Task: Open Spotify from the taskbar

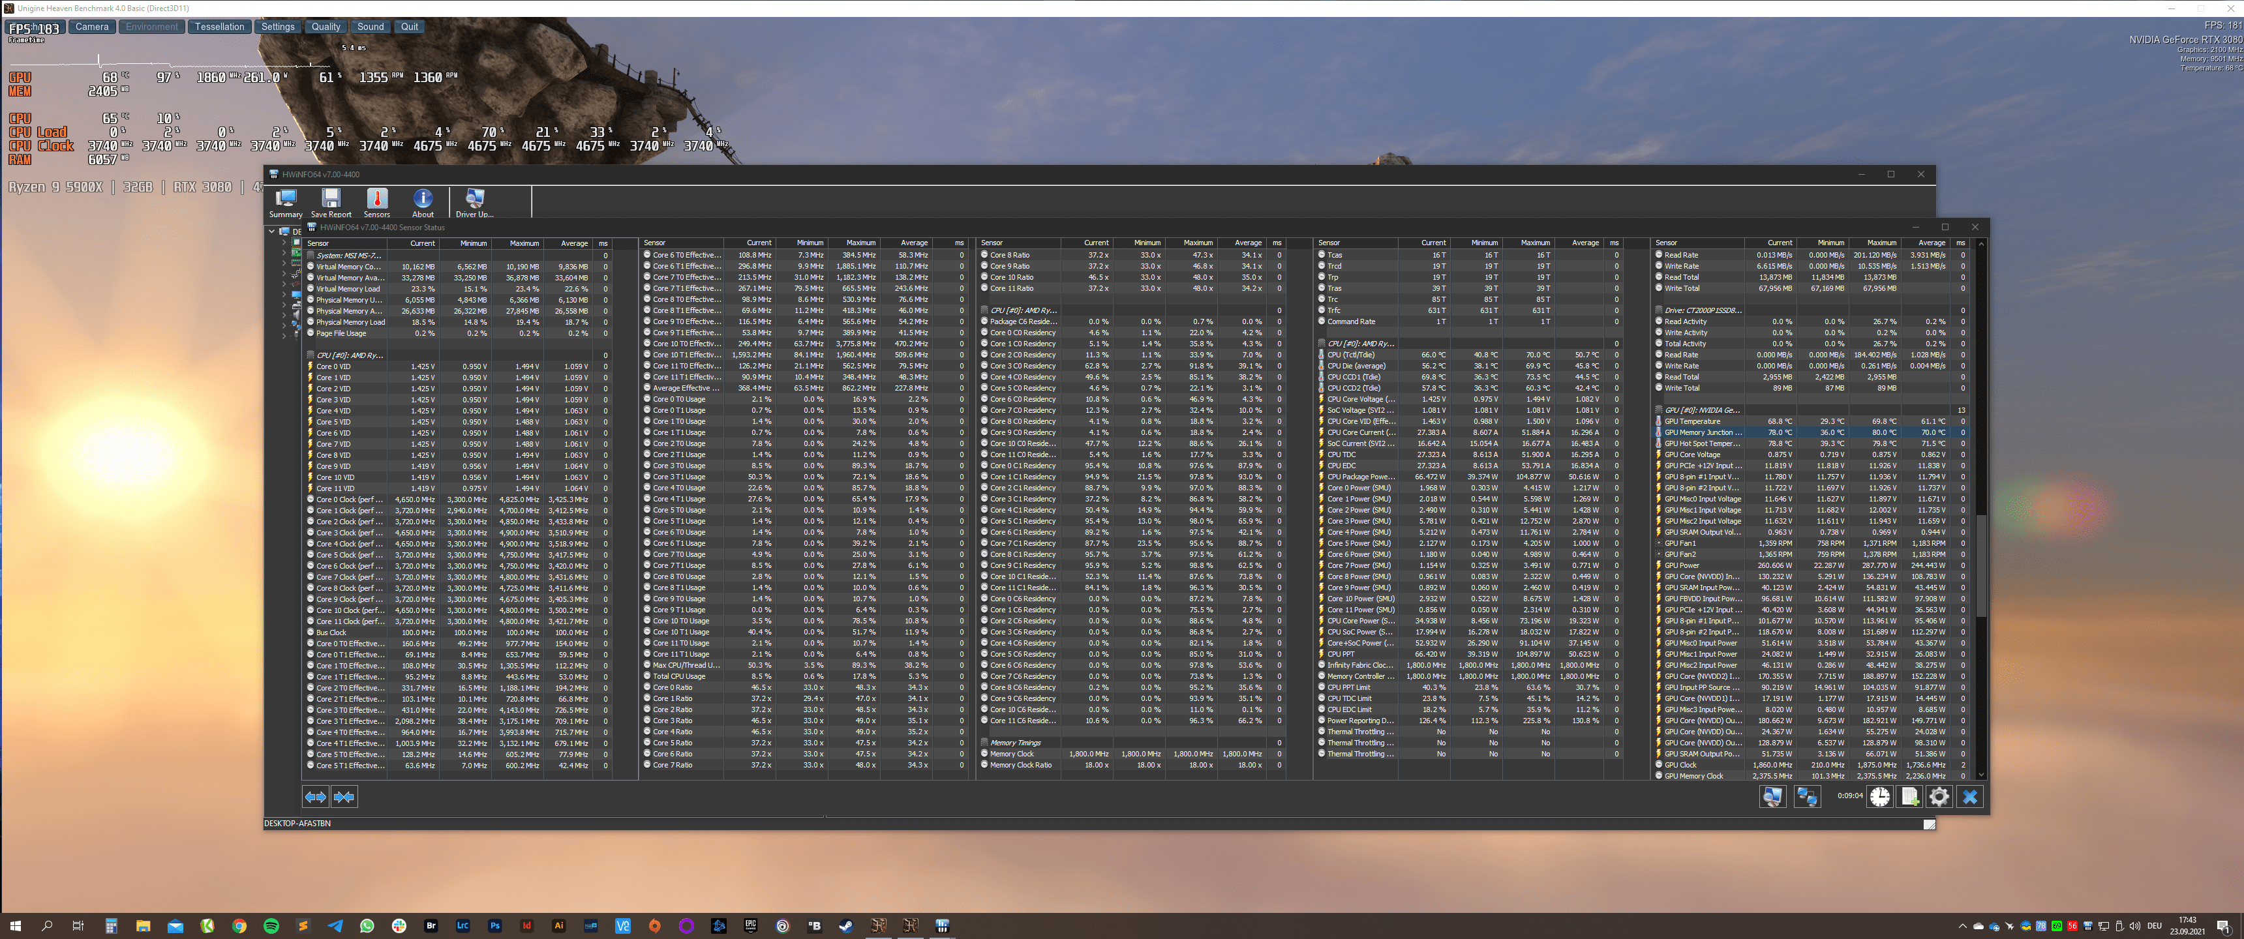Action: [271, 925]
